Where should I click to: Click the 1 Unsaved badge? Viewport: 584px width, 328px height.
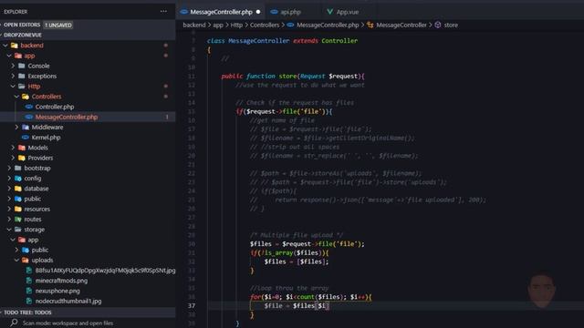pos(58,25)
